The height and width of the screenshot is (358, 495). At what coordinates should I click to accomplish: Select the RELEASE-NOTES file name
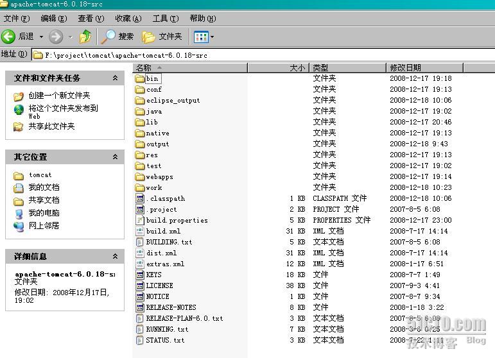(x=171, y=307)
